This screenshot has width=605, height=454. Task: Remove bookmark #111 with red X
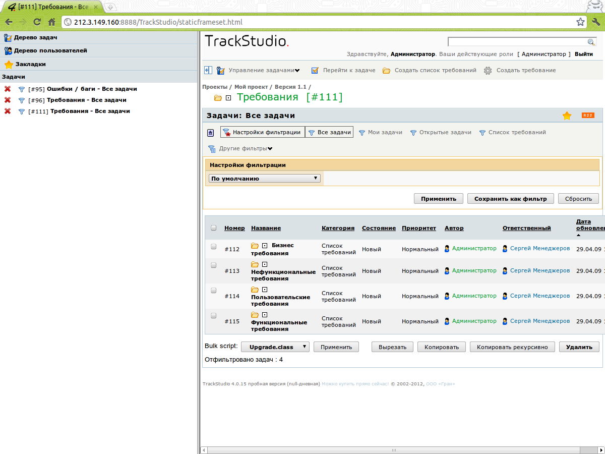pyautogui.click(x=8, y=111)
